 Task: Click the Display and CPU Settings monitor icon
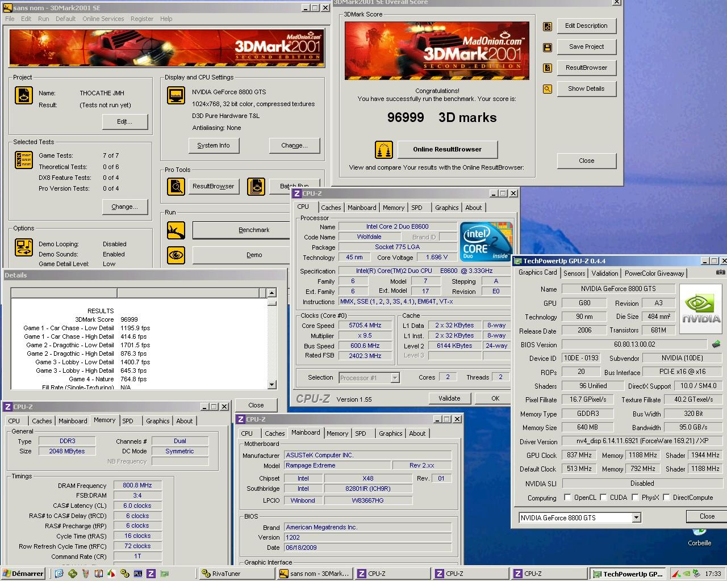(176, 95)
